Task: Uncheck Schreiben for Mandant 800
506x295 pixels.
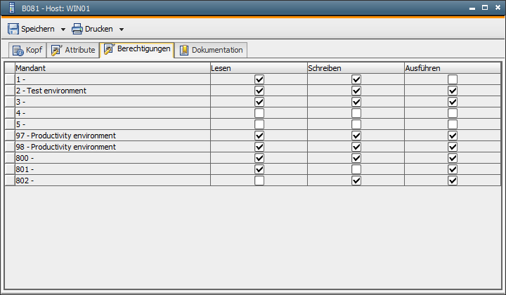Action: pos(356,158)
